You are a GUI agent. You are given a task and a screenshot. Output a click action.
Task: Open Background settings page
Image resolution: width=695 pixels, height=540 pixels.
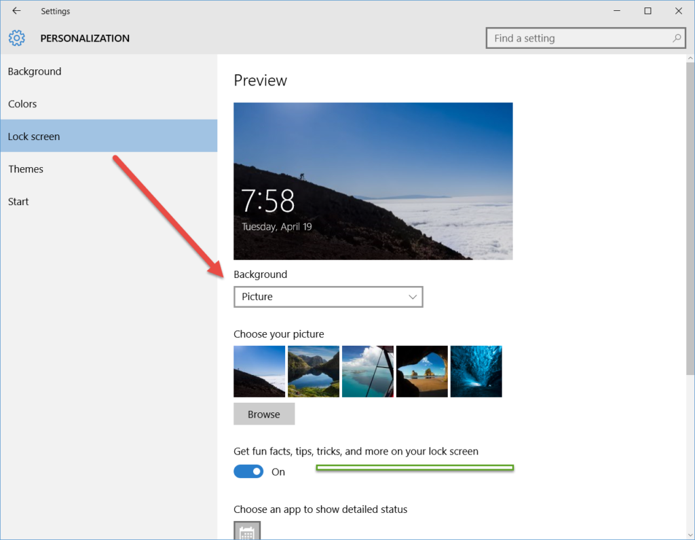click(x=109, y=71)
